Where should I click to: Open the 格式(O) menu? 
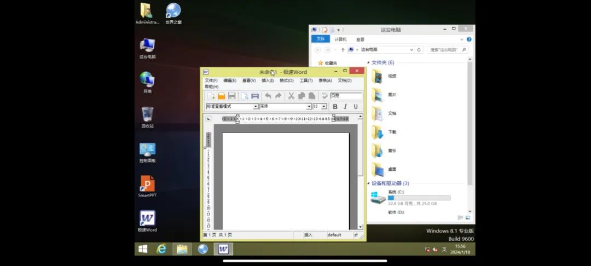coord(286,80)
